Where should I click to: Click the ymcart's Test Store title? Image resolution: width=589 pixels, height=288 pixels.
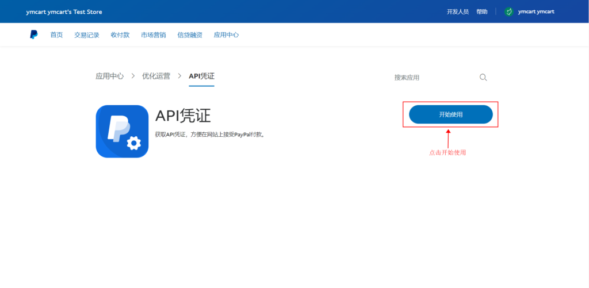tap(64, 11)
